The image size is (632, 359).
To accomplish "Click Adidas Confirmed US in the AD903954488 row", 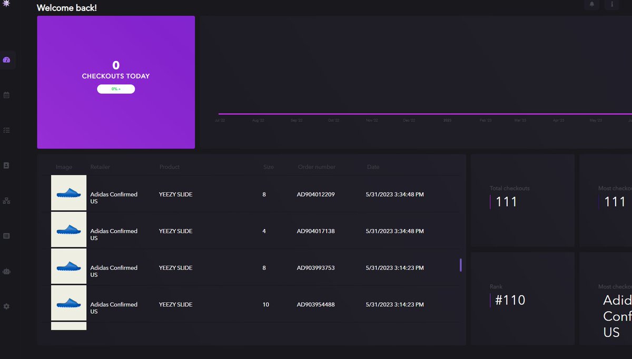I will (x=114, y=308).
